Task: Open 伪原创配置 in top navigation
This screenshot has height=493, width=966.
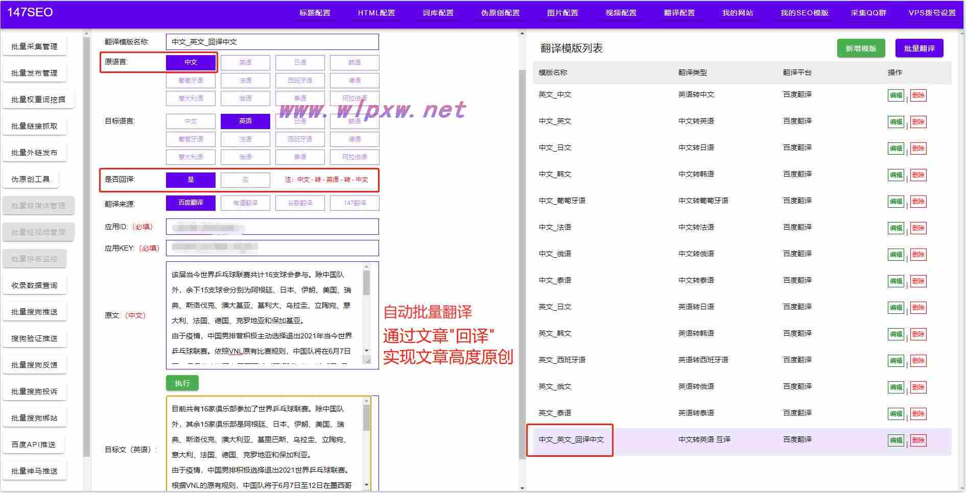Action: click(x=501, y=13)
